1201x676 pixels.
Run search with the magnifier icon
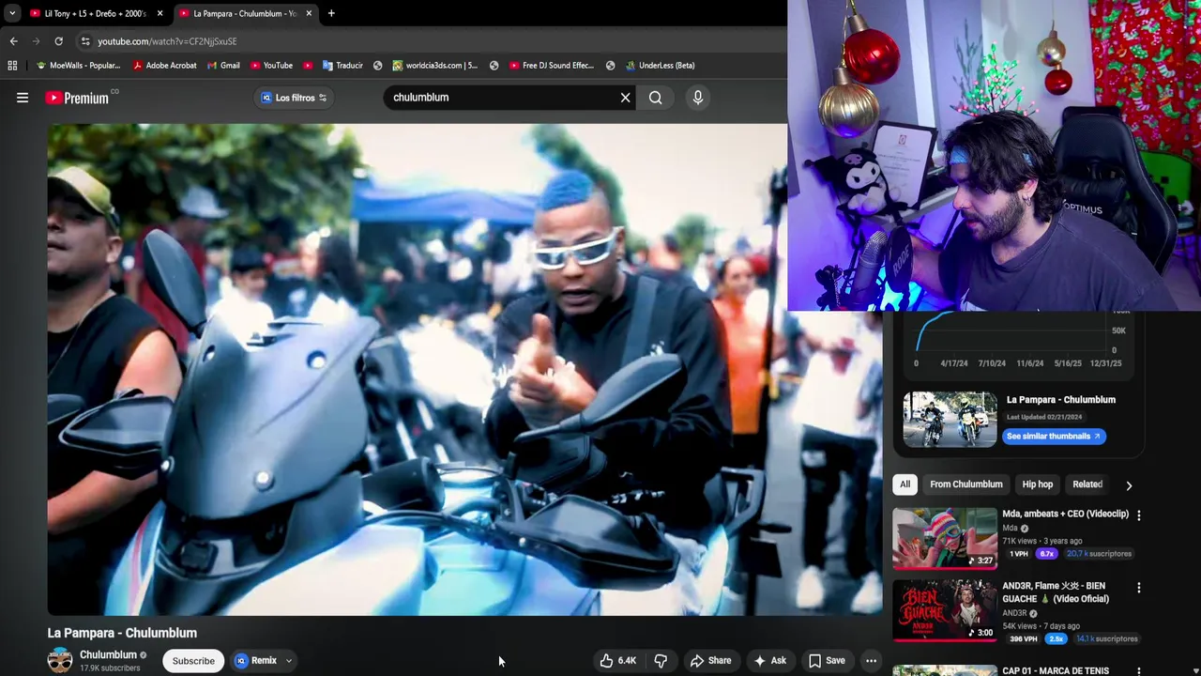tap(655, 98)
